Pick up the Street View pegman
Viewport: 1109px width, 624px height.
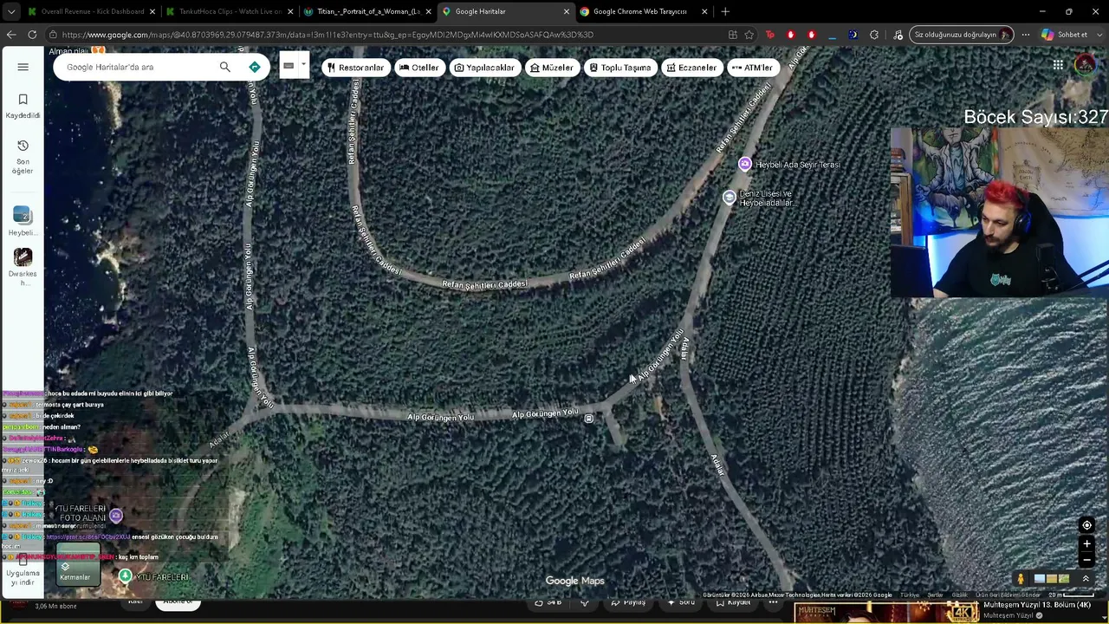click(x=1021, y=579)
